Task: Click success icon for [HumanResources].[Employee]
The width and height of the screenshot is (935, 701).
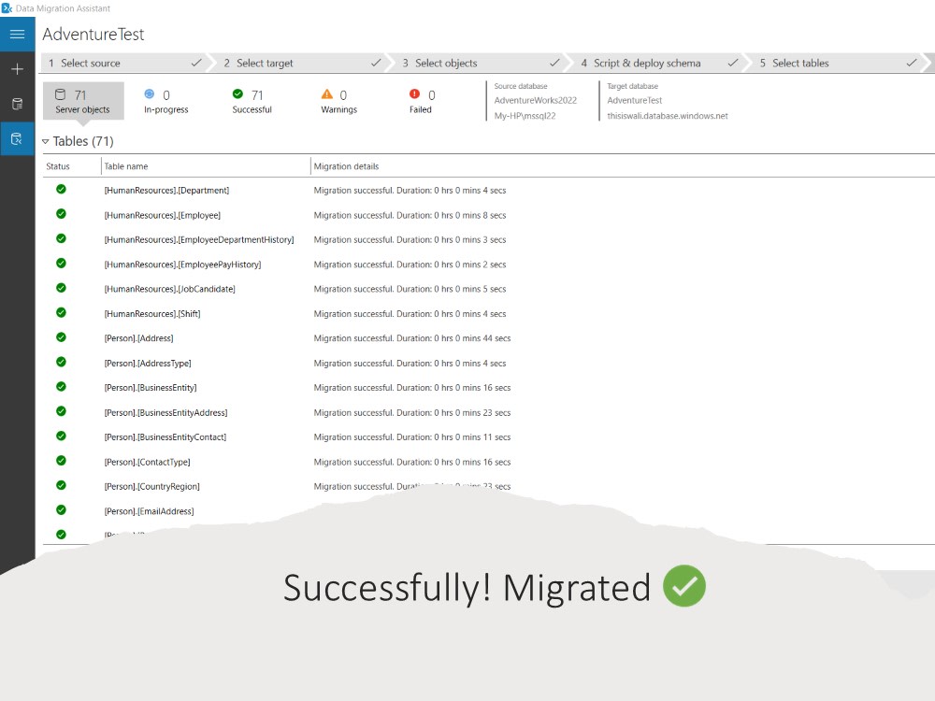Action: coord(61,214)
